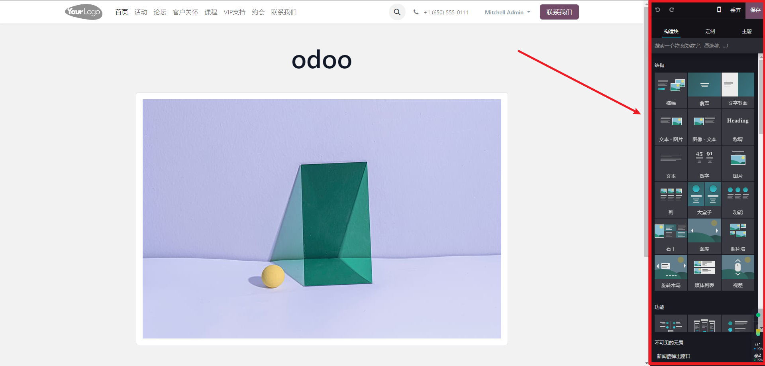Open the 构造块 blocks tab
The width and height of the screenshot is (765, 366).
click(671, 31)
